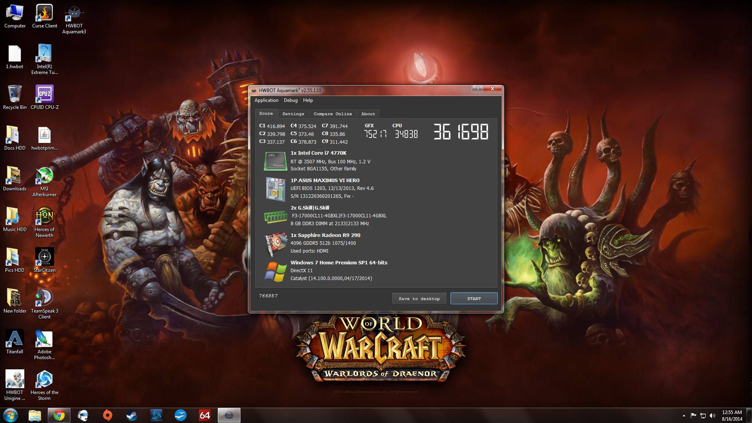The height and width of the screenshot is (423, 752).
Task: Open the New folder icon
Action: pyautogui.click(x=15, y=301)
